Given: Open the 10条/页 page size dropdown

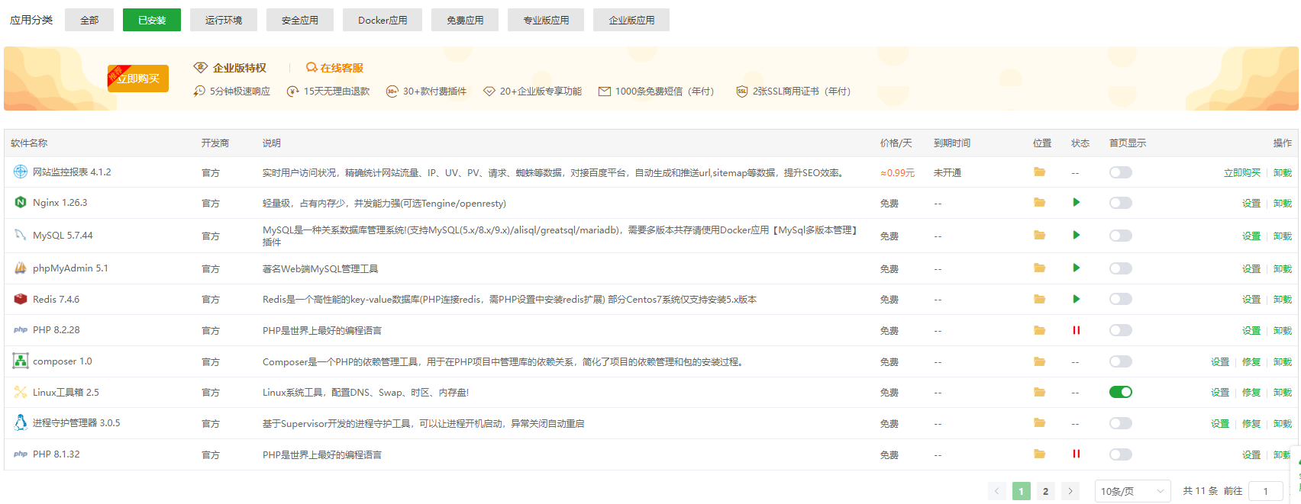Looking at the screenshot, I should tap(1132, 491).
